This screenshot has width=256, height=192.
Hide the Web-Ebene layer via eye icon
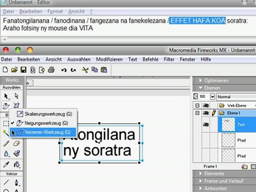coord(206,106)
